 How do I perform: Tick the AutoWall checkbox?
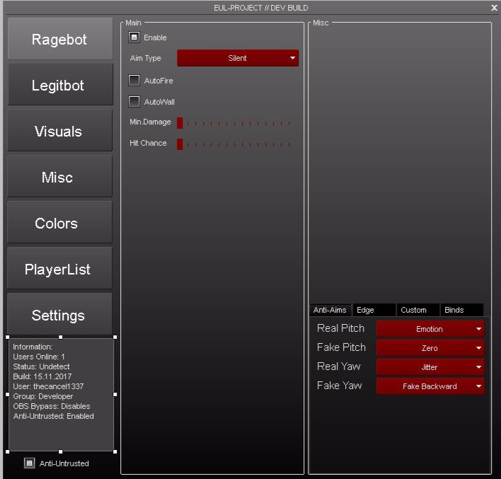click(134, 102)
